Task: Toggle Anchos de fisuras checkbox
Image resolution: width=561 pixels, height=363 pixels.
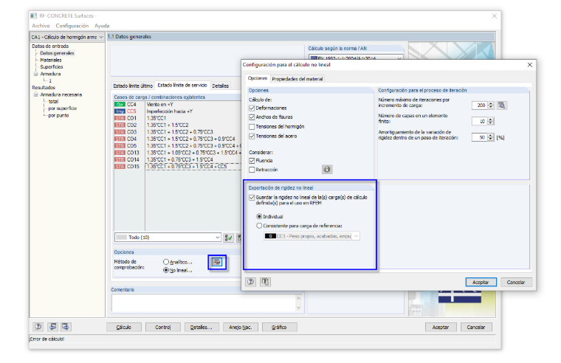Action: 252,117
